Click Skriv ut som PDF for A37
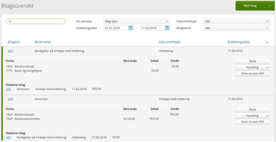276x142 pixels. (253, 74)
